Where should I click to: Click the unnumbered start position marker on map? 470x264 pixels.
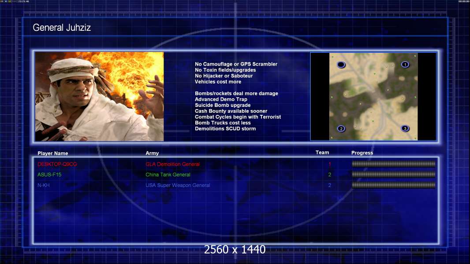click(341, 65)
